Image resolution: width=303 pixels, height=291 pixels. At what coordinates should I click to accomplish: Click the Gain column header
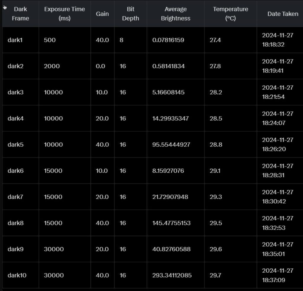[x=102, y=14]
